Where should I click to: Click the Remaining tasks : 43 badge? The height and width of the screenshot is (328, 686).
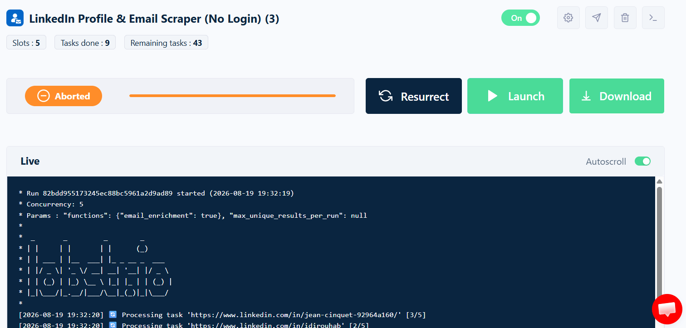[x=166, y=43]
